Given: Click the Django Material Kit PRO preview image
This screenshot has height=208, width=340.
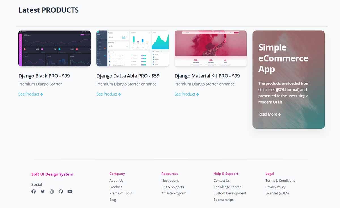Looking at the screenshot, I should (211, 48).
